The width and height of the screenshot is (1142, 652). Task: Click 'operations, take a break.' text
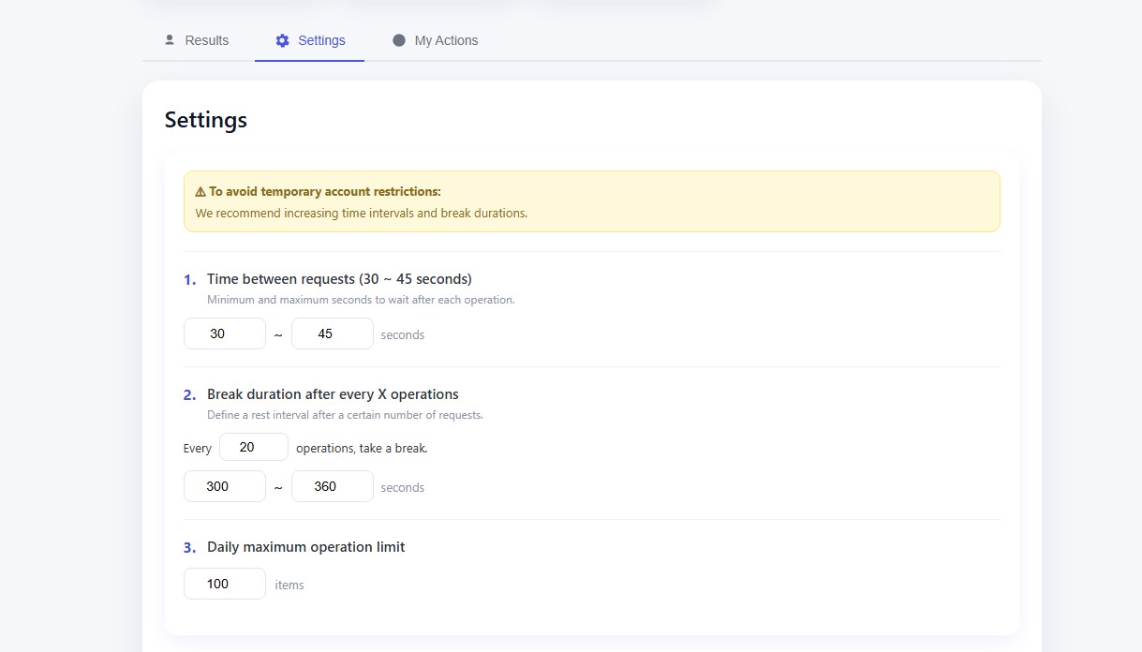[362, 449]
